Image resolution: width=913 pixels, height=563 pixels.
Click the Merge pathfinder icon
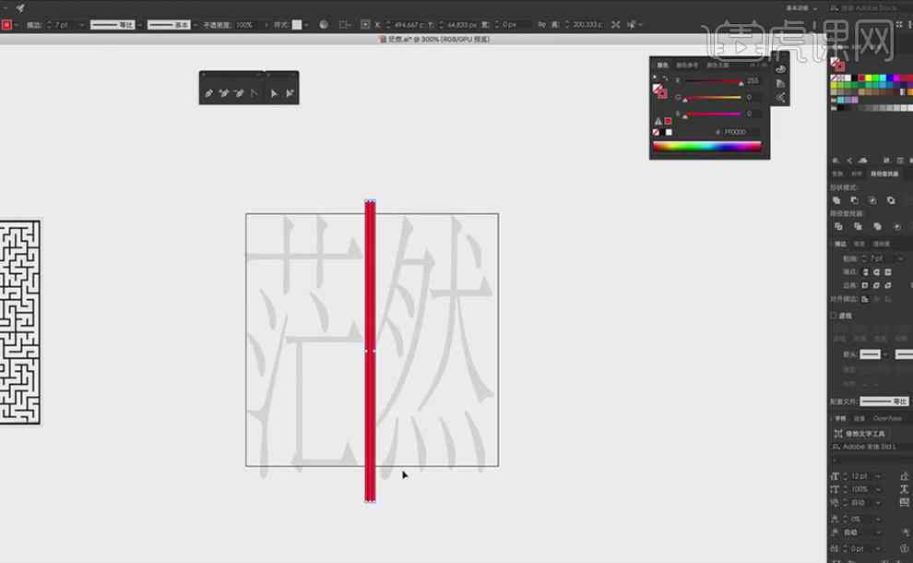point(877,227)
